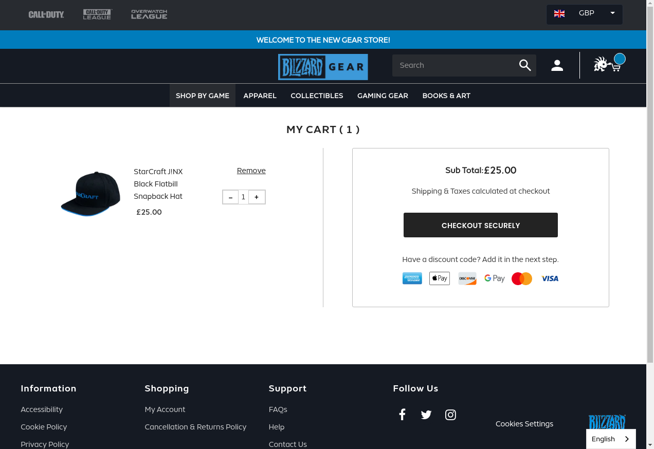The image size is (654, 449).
Task: Click the £25.00 item price
Action: coord(149,212)
